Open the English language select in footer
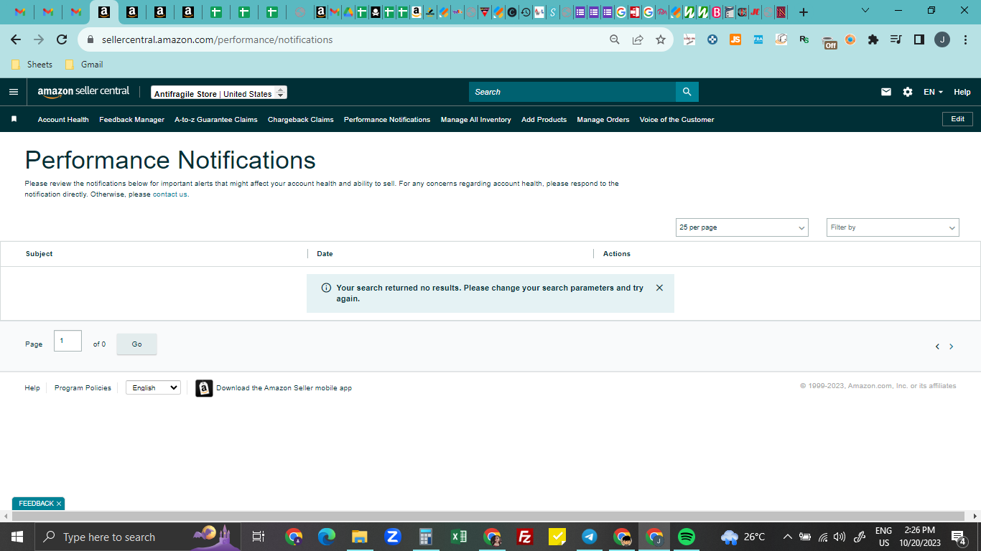 tap(153, 387)
